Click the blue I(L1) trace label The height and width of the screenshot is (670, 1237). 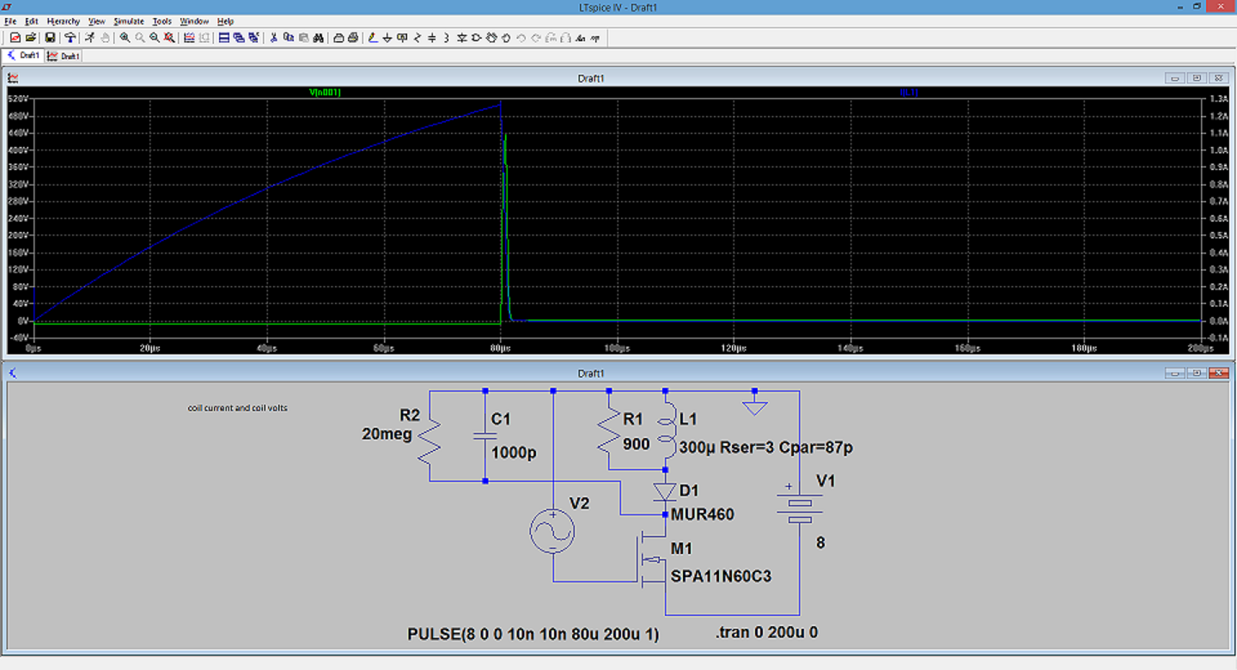coord(909,92)
